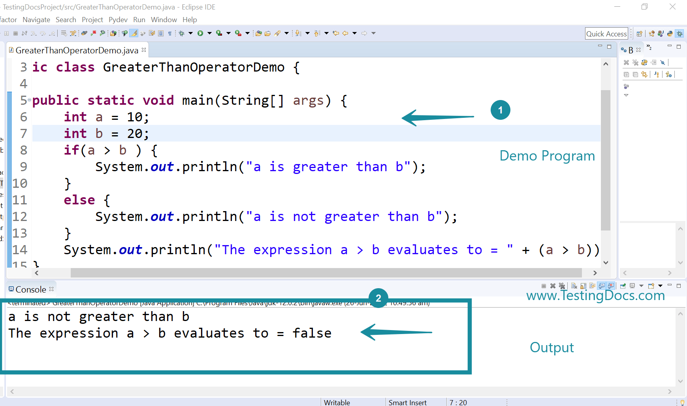Launch the program in Debug mode
Viewport: 687px width, 406px height.
[181, 33]
